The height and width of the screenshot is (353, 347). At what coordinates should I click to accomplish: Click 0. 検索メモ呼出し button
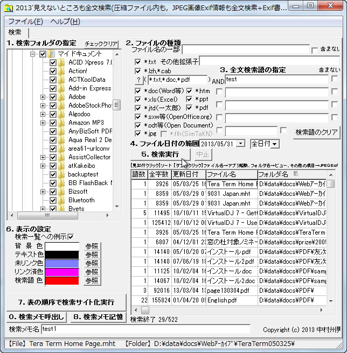[x=37, y=317]
